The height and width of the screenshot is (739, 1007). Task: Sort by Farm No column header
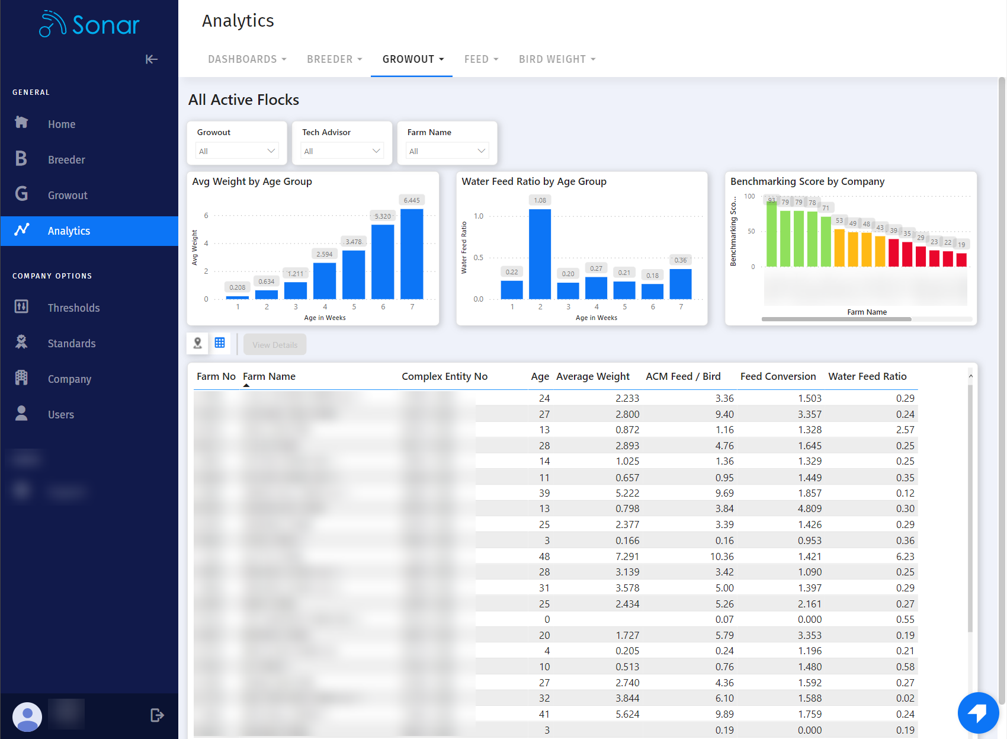coord(216,376)
